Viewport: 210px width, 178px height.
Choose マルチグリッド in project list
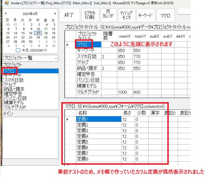[15, 107]
